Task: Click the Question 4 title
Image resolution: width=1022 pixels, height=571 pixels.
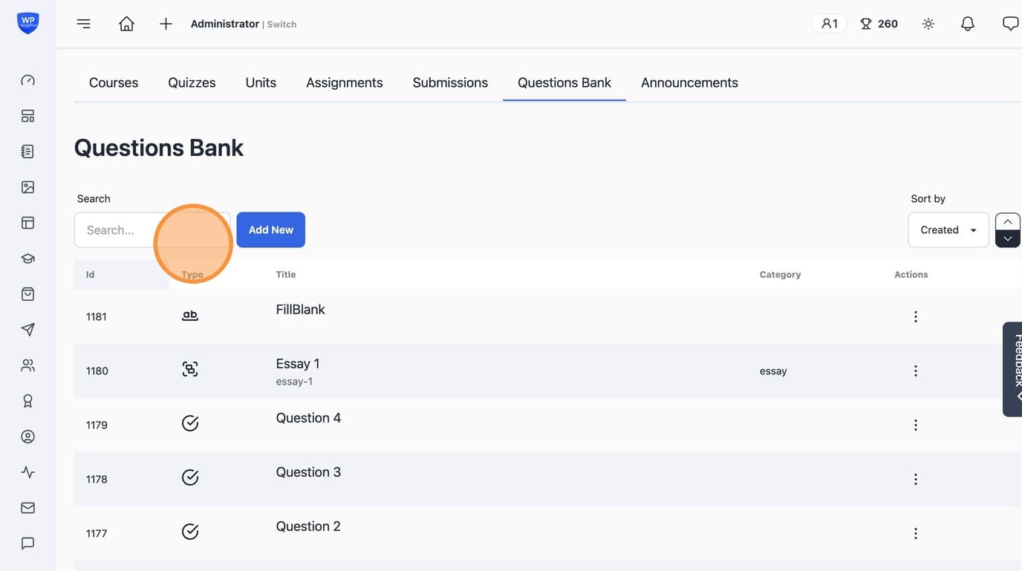Action: [x=308, y=418]
